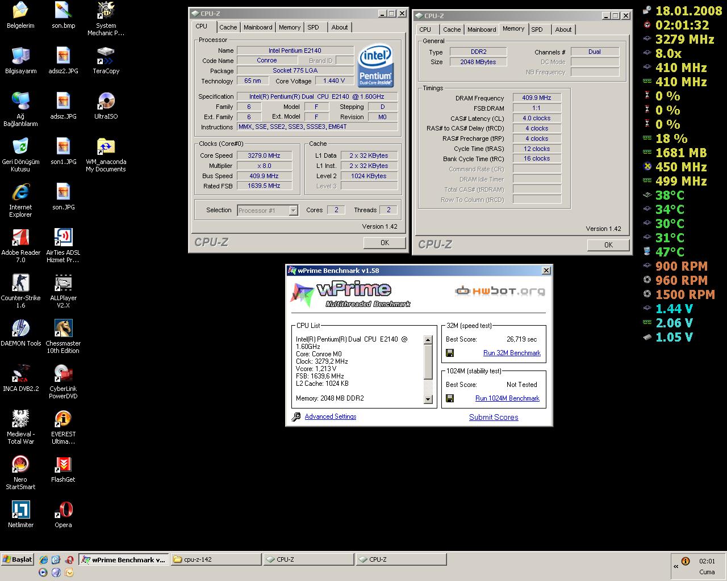The width and height of the screenshot is (727, 581).
Task: Open Mainboard tab in right CPU-Z window
Action: point(482,30)
